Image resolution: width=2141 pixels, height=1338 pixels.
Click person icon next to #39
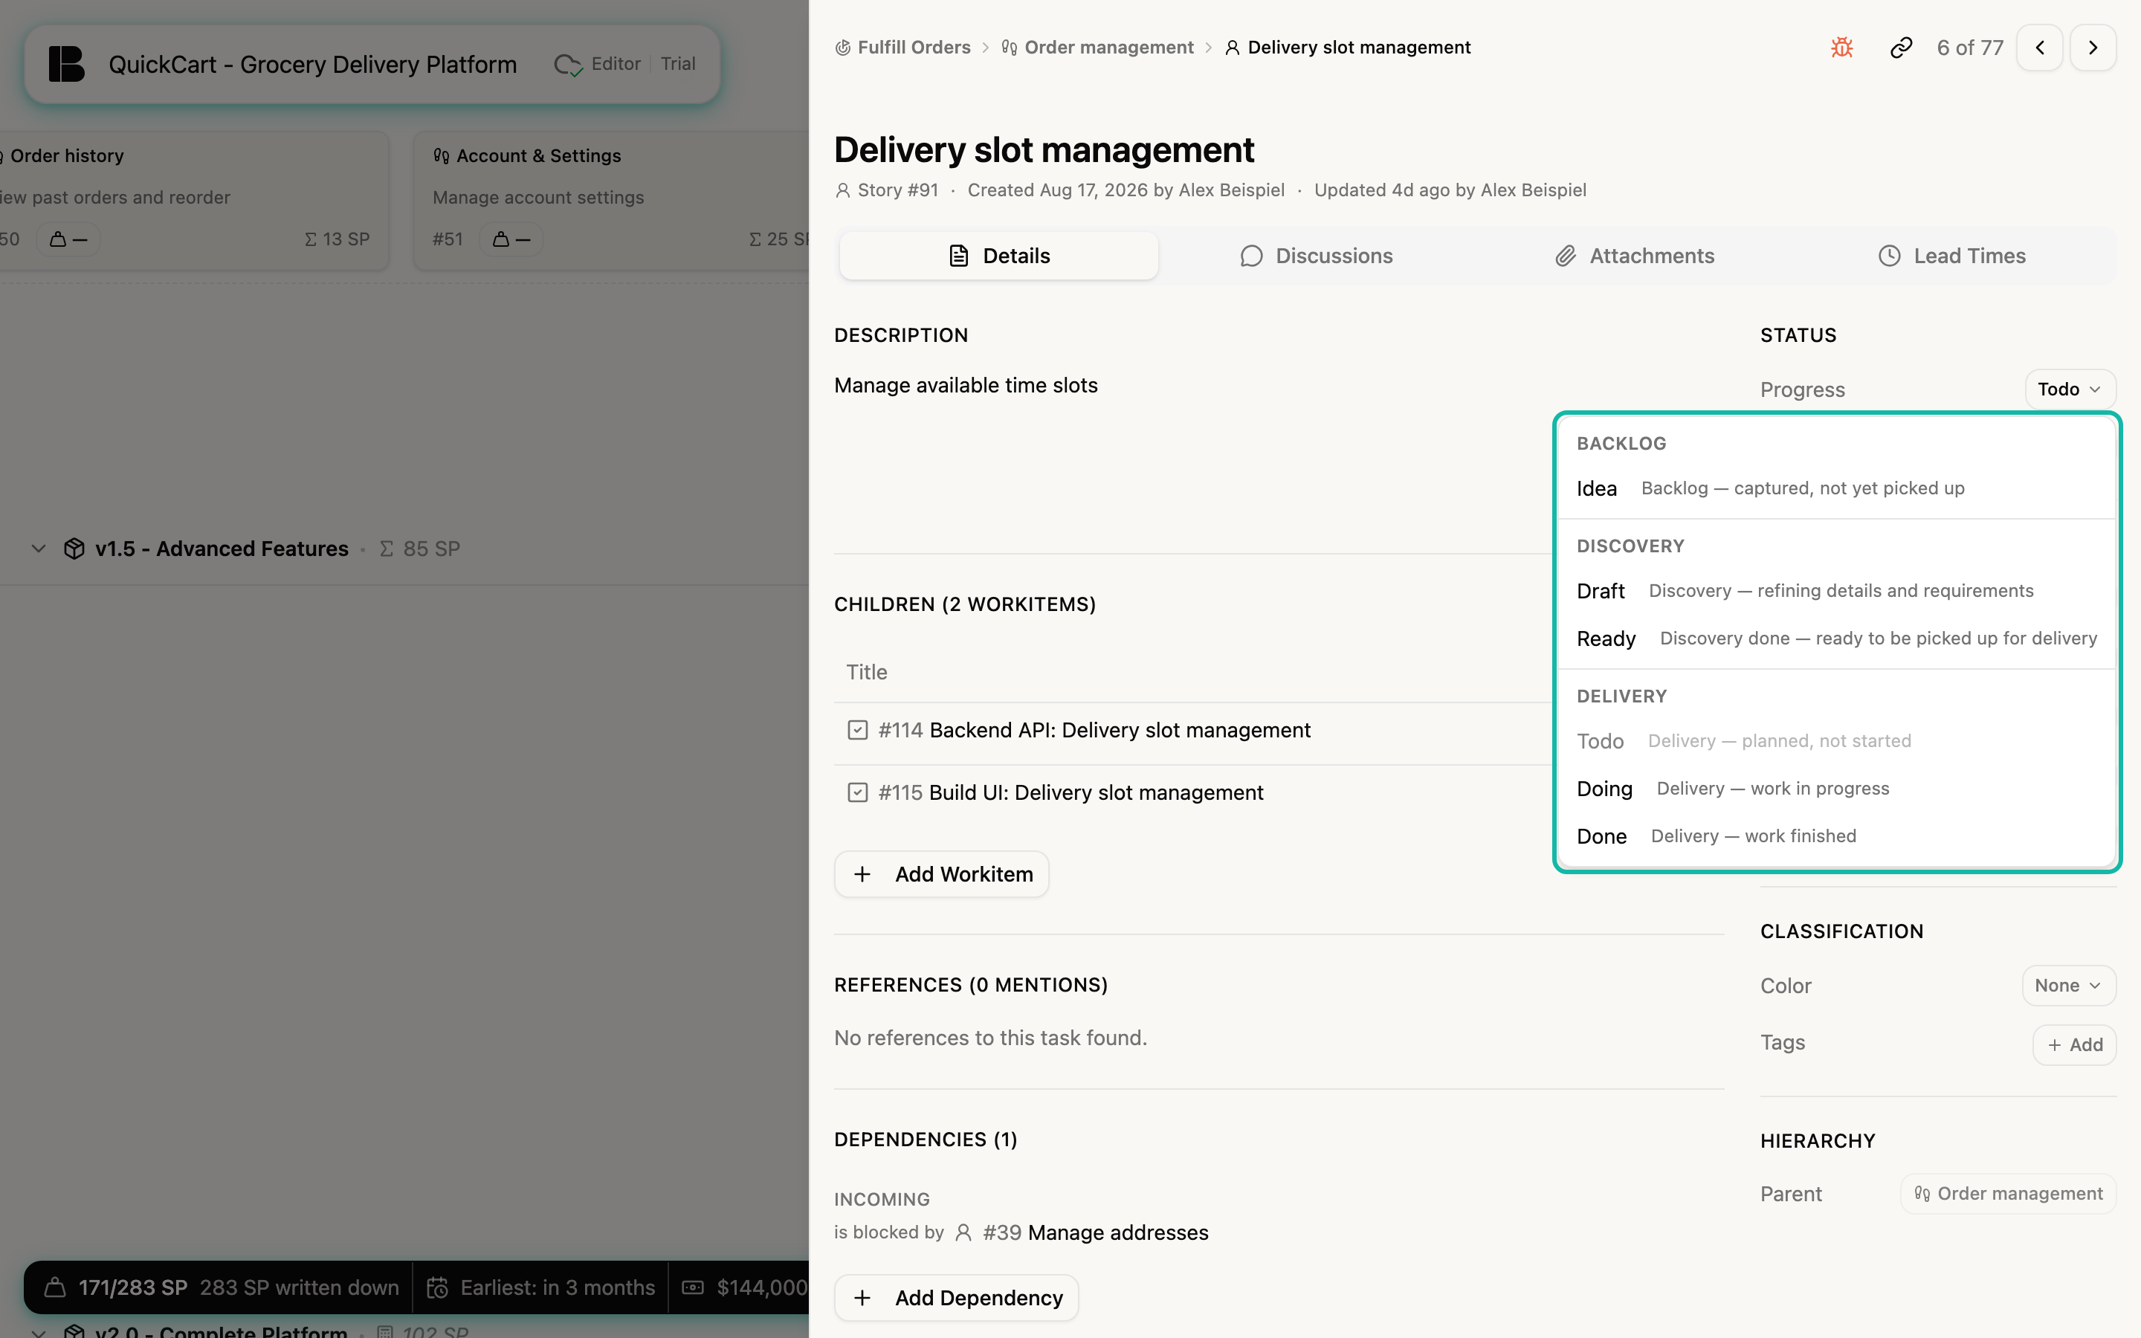click(963, 1232)
